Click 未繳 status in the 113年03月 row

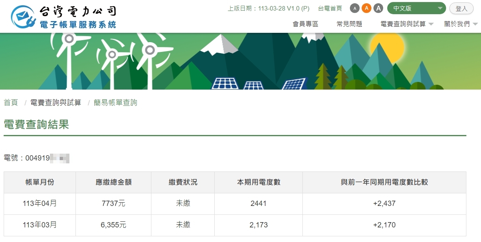point(183,225)
